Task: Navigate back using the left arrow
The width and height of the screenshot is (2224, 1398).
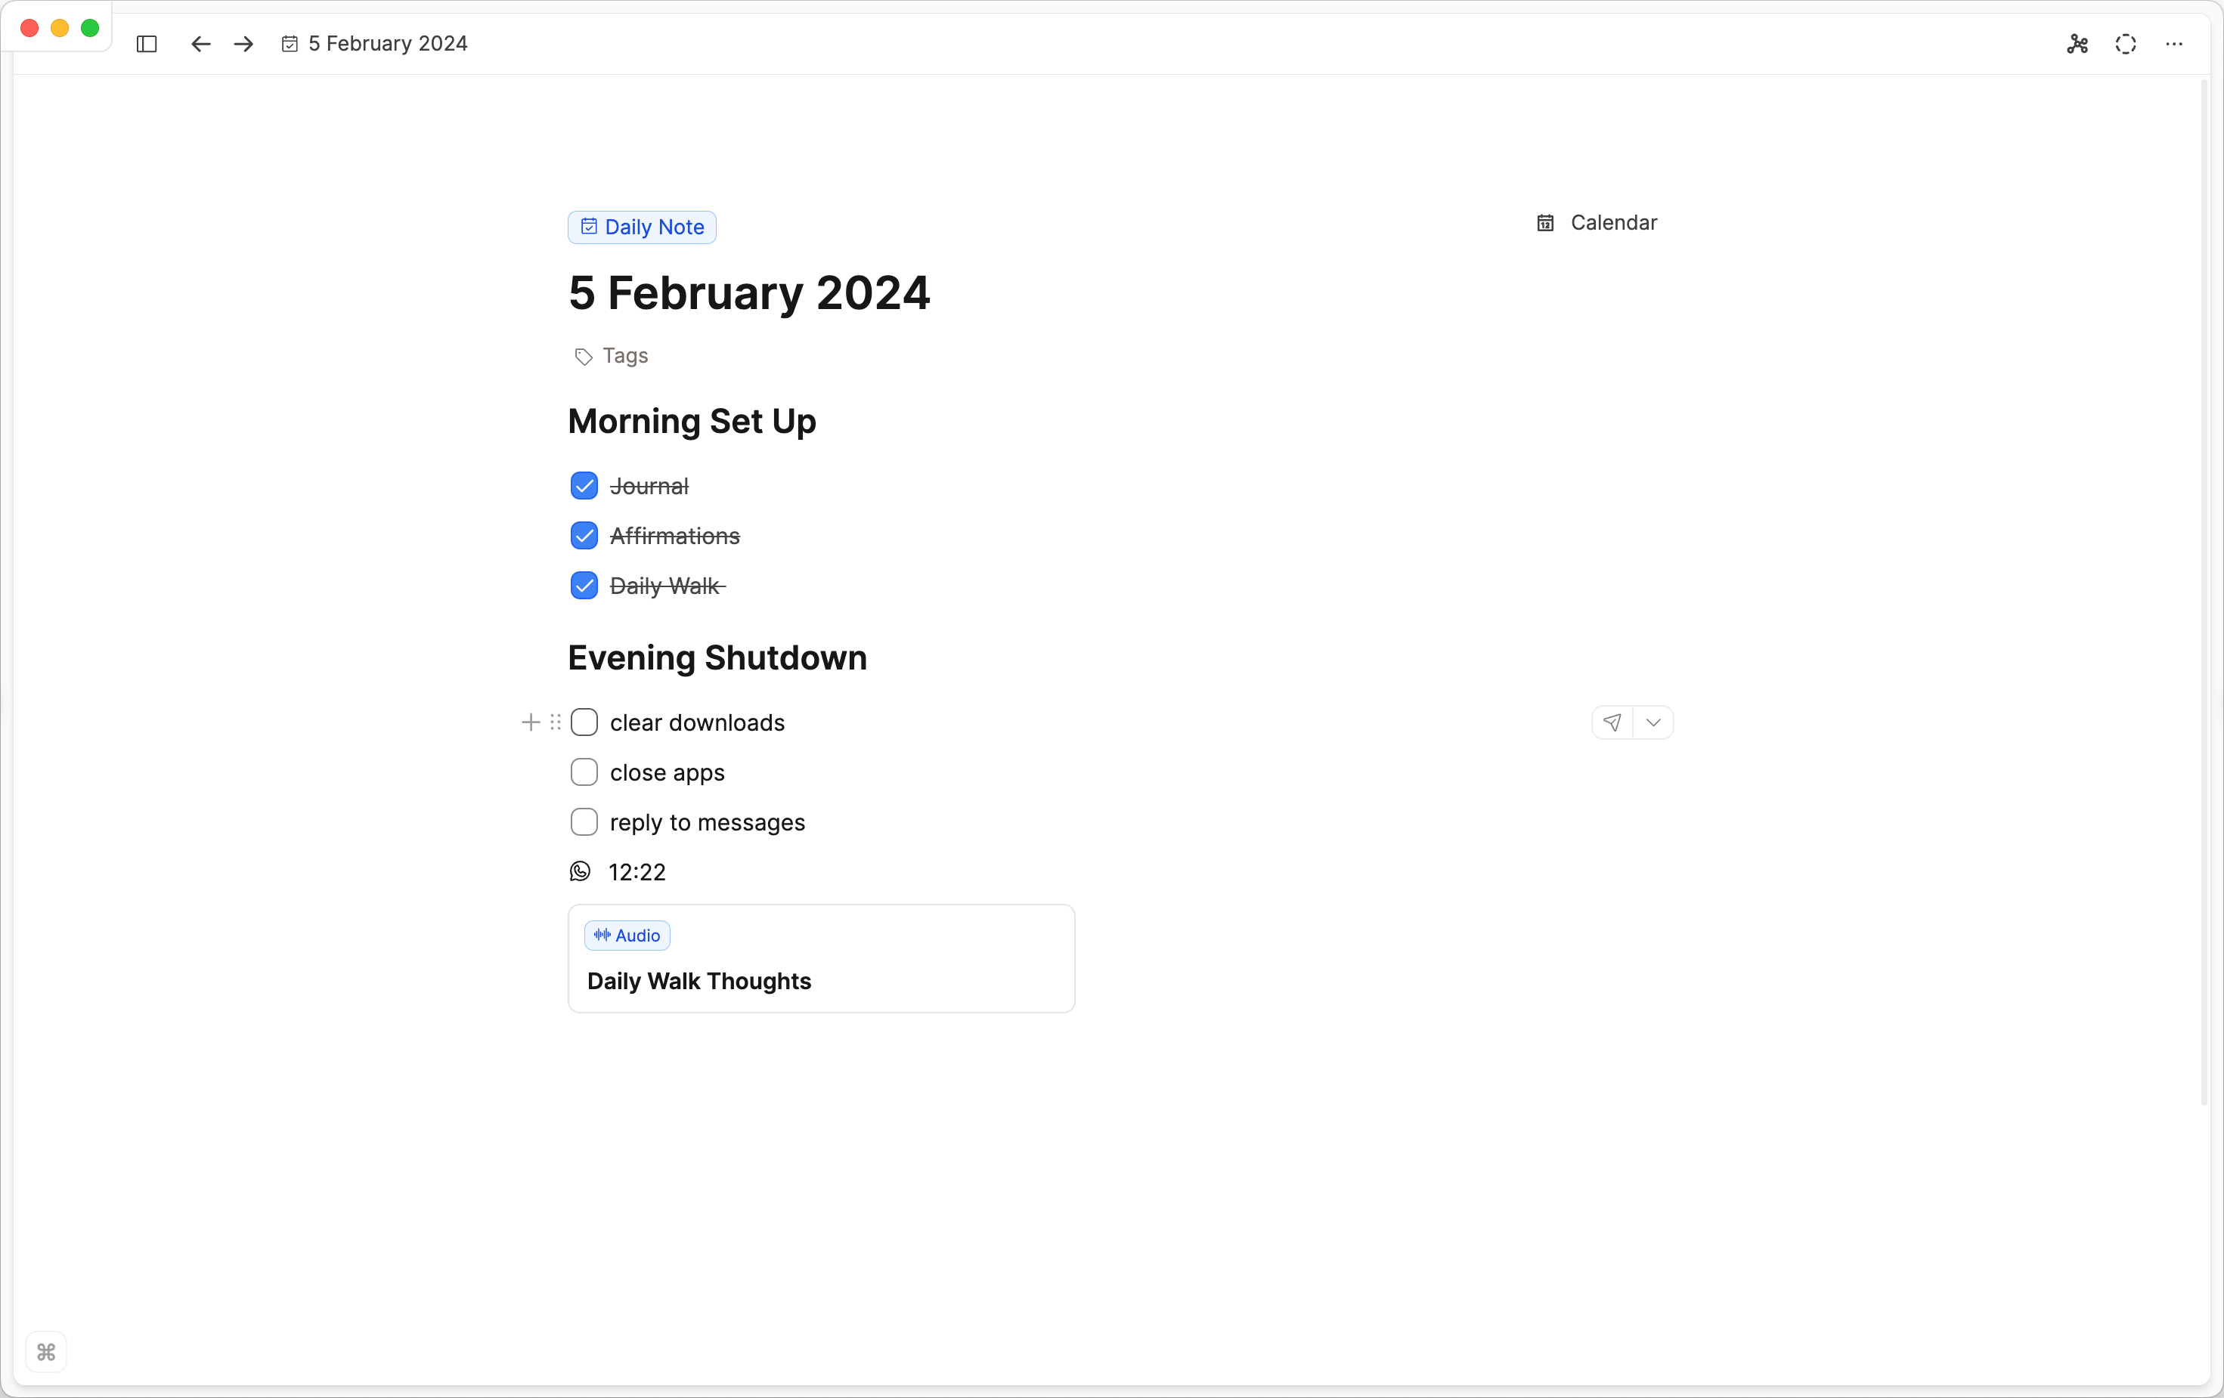Action: (200, 43)
